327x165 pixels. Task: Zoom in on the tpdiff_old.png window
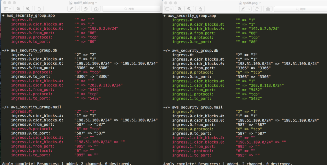tap(28, 9)
